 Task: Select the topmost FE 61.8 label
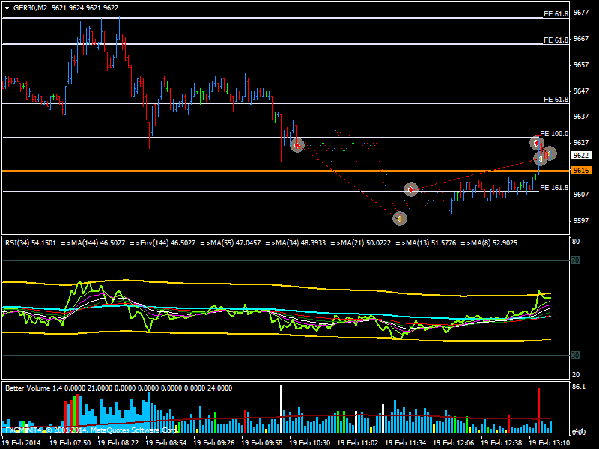pyautogui.click(x=556, y=14)
